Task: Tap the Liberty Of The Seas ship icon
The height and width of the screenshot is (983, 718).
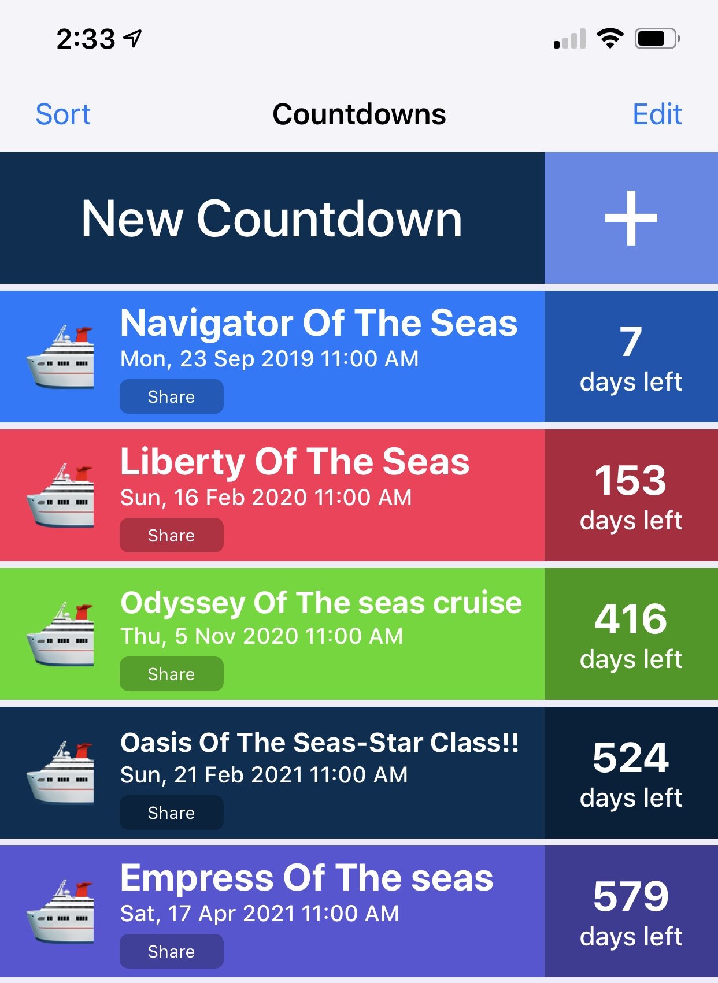Action: tap(60, 496)
